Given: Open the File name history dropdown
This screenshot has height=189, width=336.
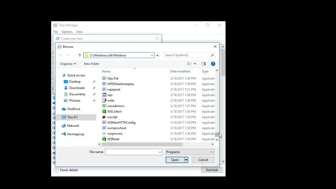Looking at the screenshot, I should click(160, 152).
